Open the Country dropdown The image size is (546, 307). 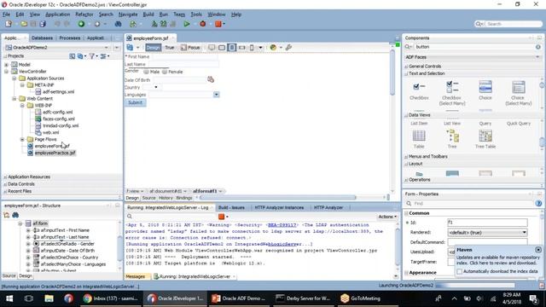[x=155, y=87]
